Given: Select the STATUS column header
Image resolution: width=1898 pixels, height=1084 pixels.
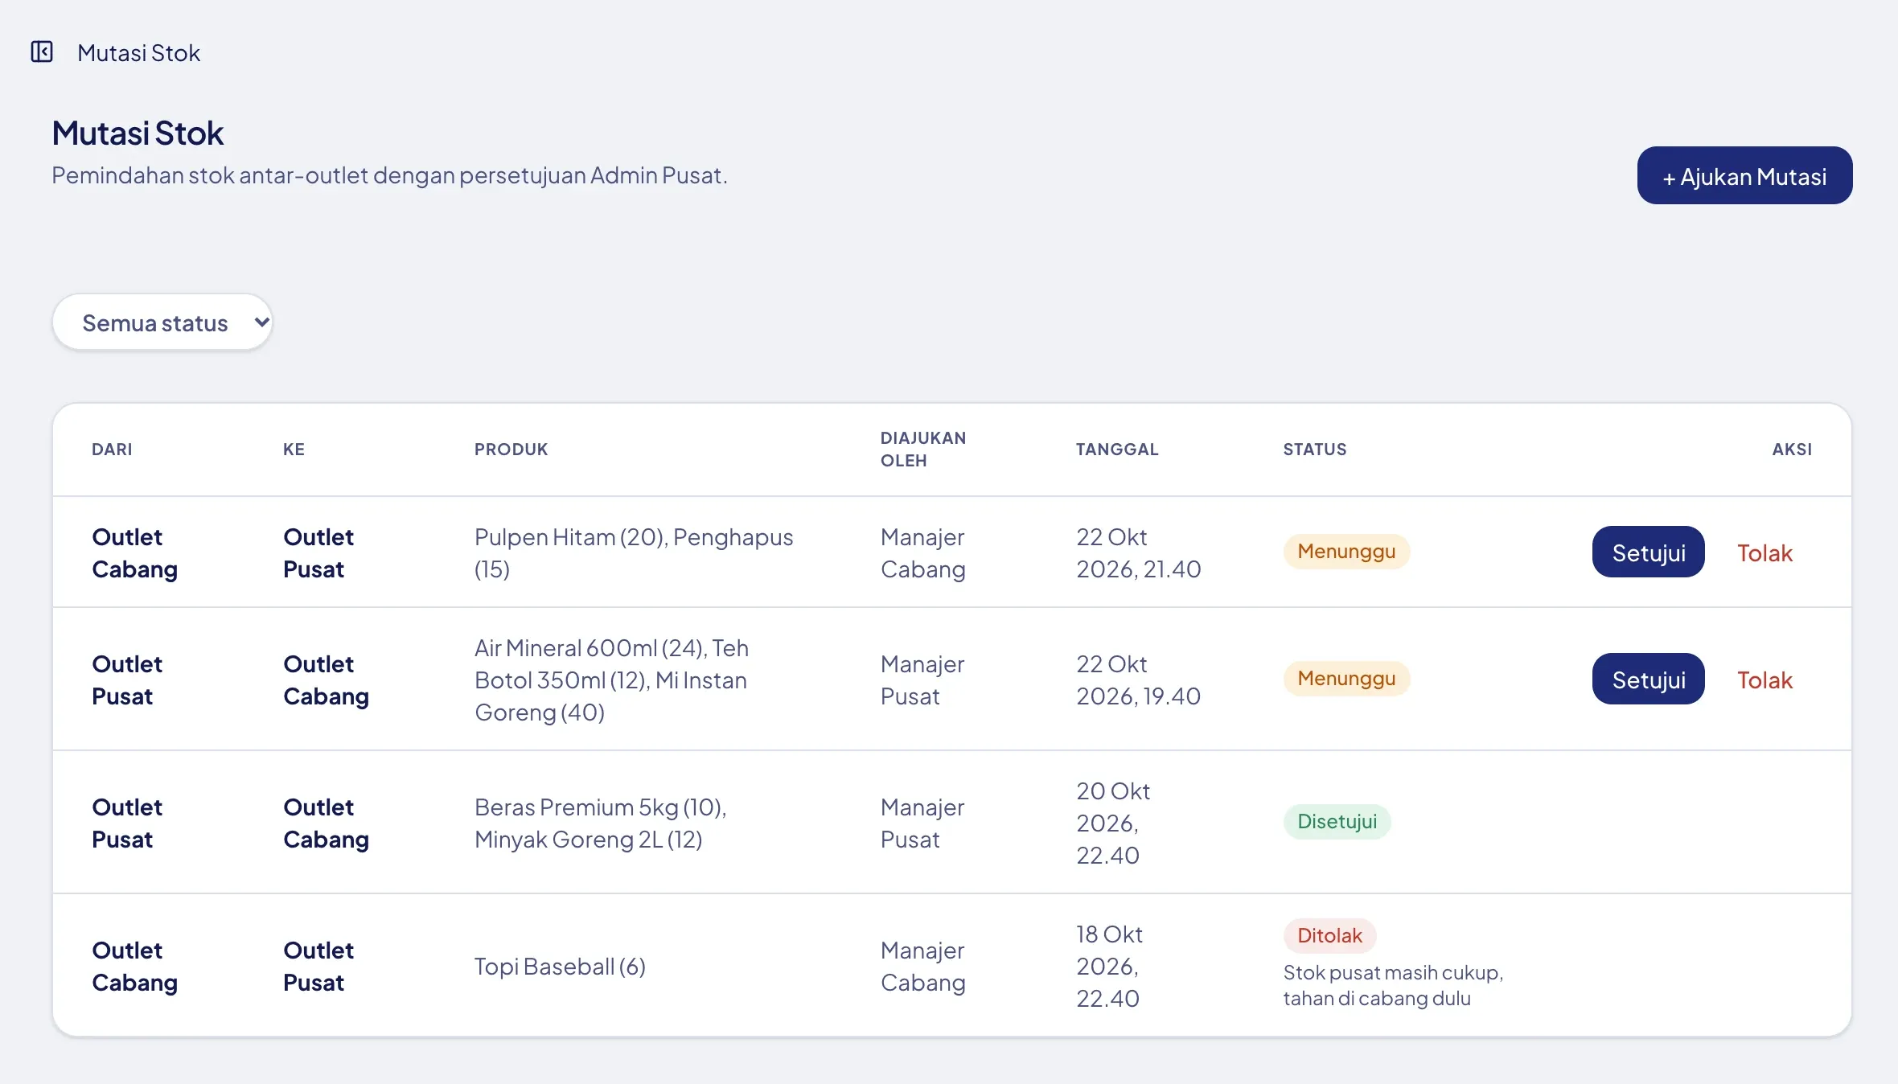Looking at the screenshot, I should point(1314,450).
